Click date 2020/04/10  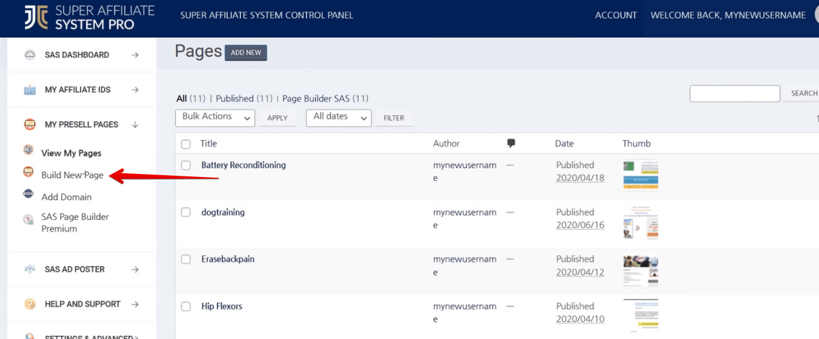click(581, 319)
